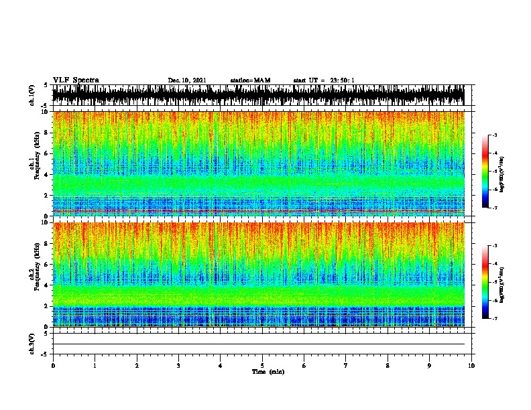
Task: Click the "2" kHz tick on ch.1 frequency axis
Action: (x=47, y=195)
